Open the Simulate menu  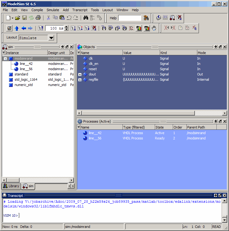pos(53,10)
